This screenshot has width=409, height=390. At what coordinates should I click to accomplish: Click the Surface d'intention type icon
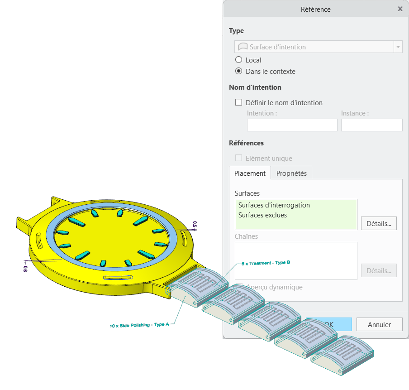[243, 47]
